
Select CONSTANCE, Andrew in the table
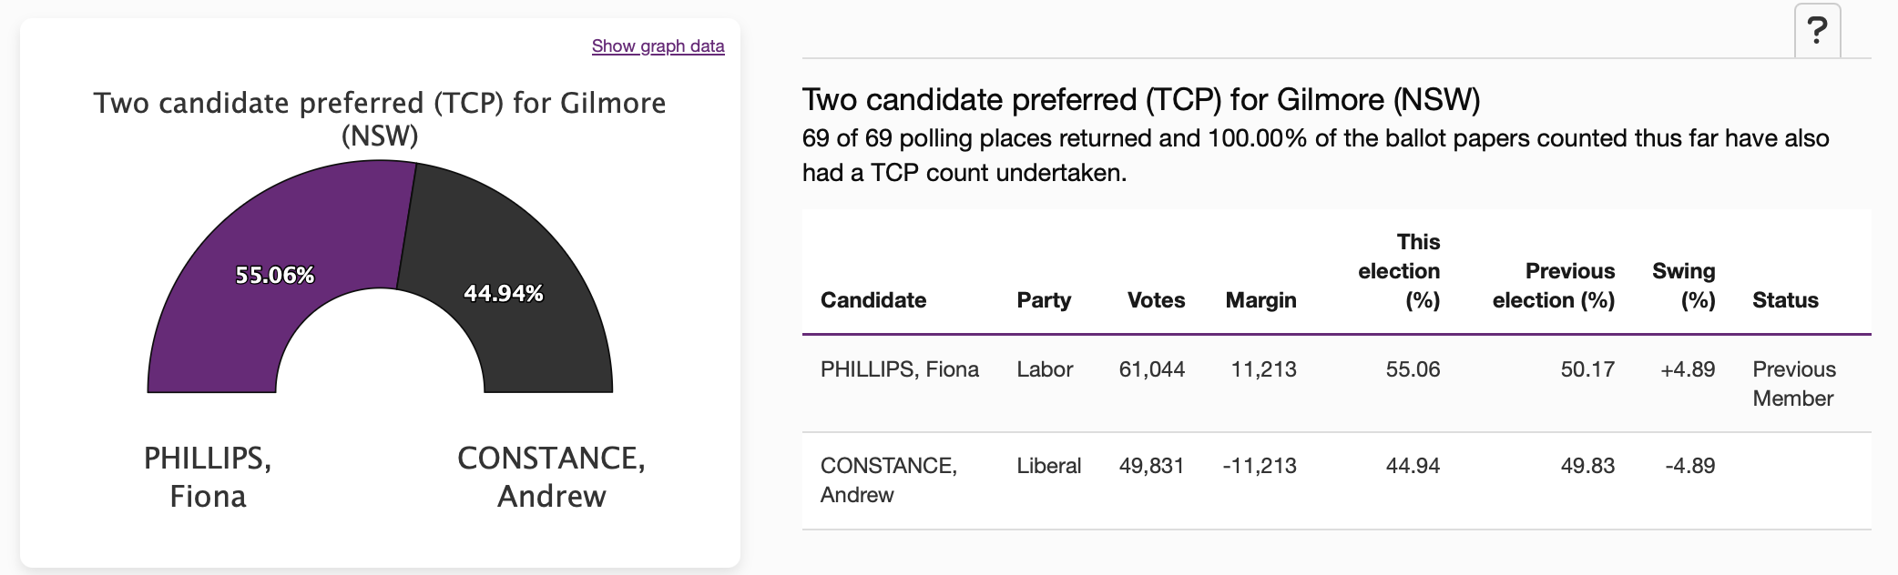[888, 479]
